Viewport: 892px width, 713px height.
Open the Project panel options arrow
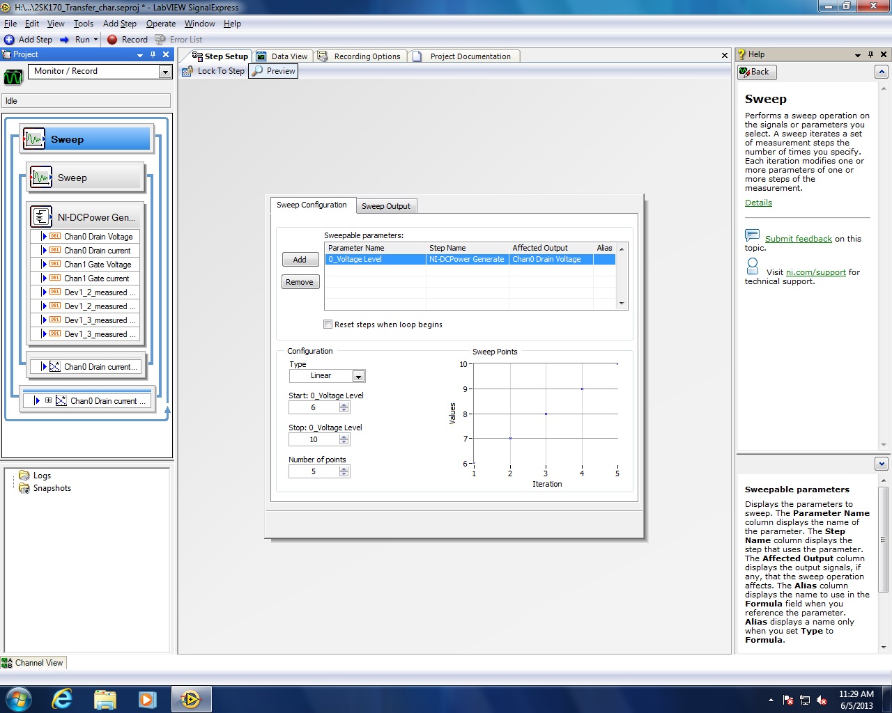[x=140, y=54]
